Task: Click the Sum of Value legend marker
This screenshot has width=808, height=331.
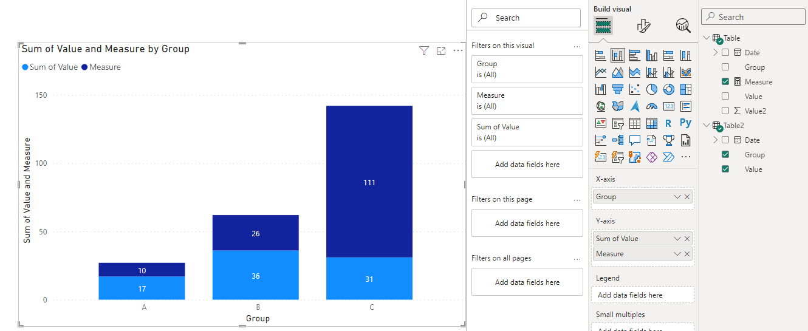Action: tap(25, 67)
